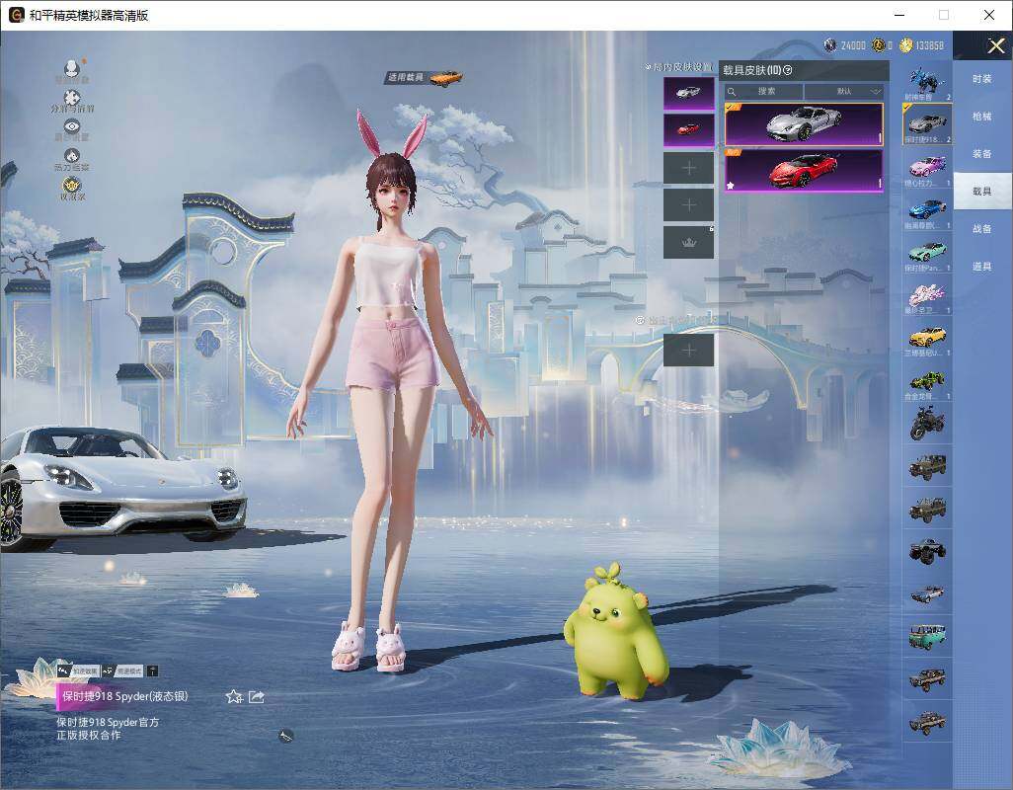Click the red car in-match skin slot
1013x790 pixels.
pyautogui.click(x=689, y=129)
